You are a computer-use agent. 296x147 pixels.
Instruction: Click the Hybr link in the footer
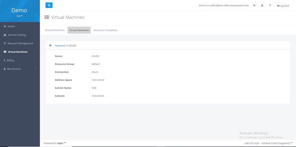pos(62,143)
